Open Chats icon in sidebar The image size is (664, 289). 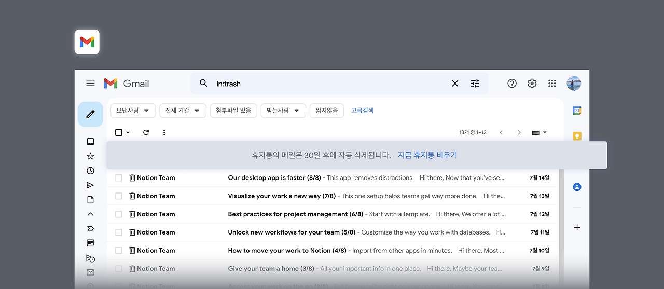90,243
